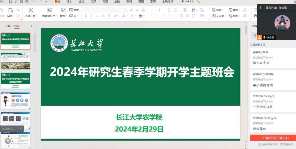Image resolution: width=296 pixels, height=149 pixels.
Task: Start slideshow from current slide icon
Action: click(x=31, y=10)
